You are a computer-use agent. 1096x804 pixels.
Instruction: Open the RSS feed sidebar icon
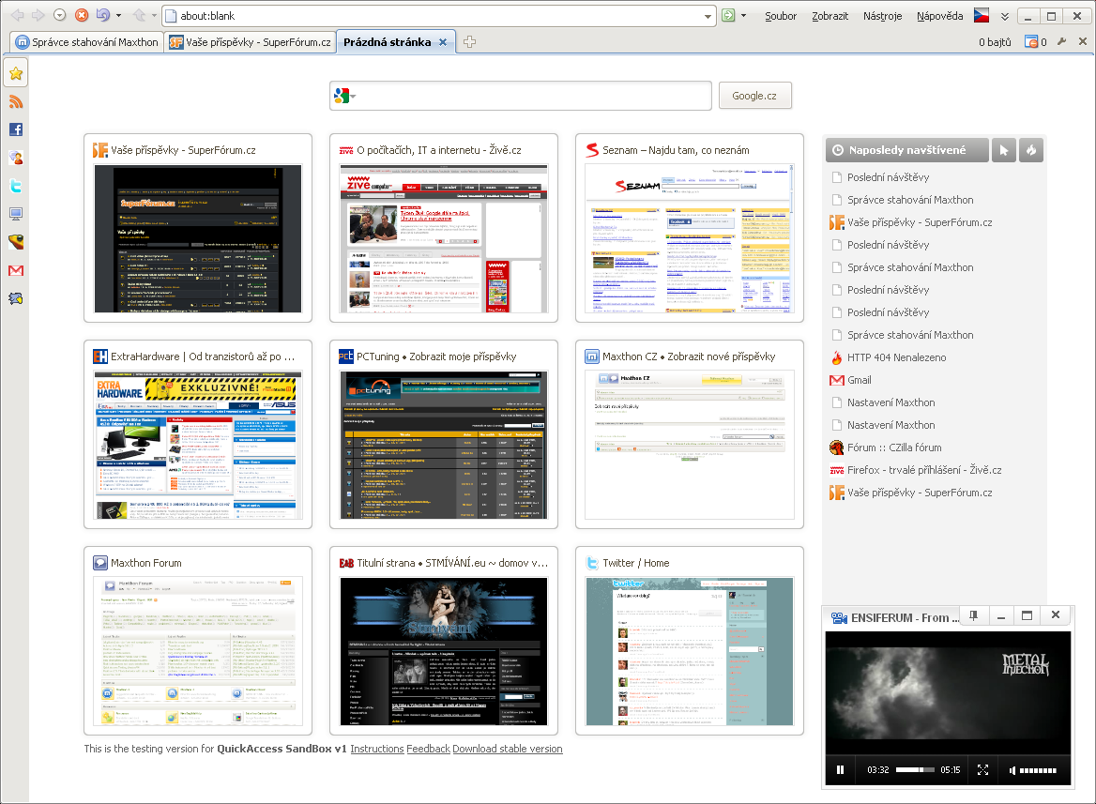(x=15, y=101)
